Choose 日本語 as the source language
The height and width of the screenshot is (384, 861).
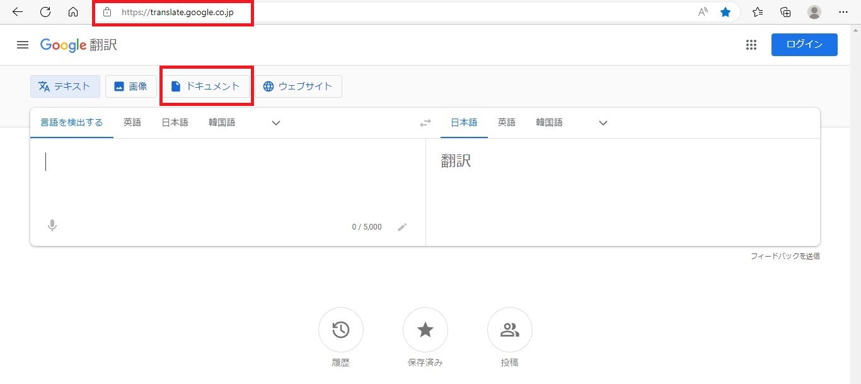175,122
